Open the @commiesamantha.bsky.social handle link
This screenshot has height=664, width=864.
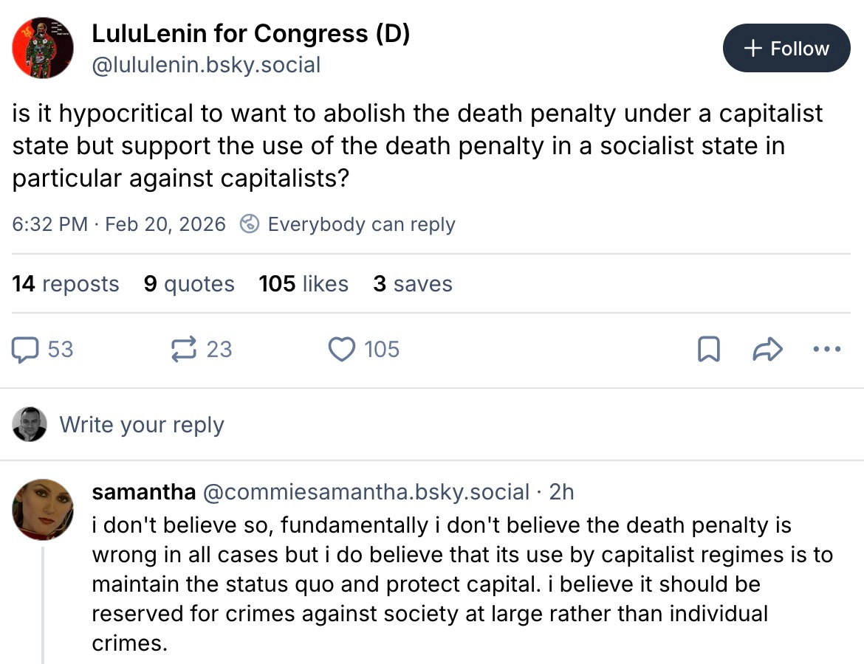click(x=366, y=492)
